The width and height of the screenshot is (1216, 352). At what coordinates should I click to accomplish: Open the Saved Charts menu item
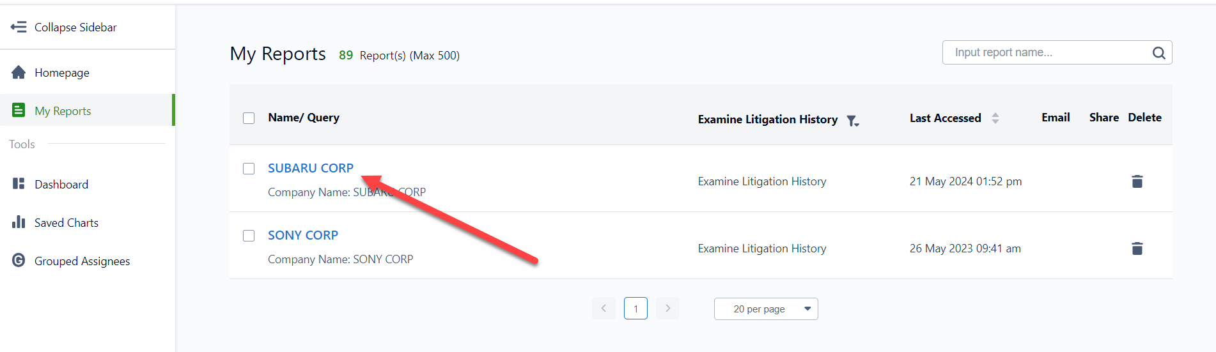click(x=66, y=223)
